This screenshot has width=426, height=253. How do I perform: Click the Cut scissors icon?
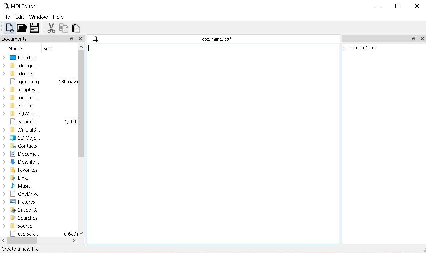(x=51, y=28)
